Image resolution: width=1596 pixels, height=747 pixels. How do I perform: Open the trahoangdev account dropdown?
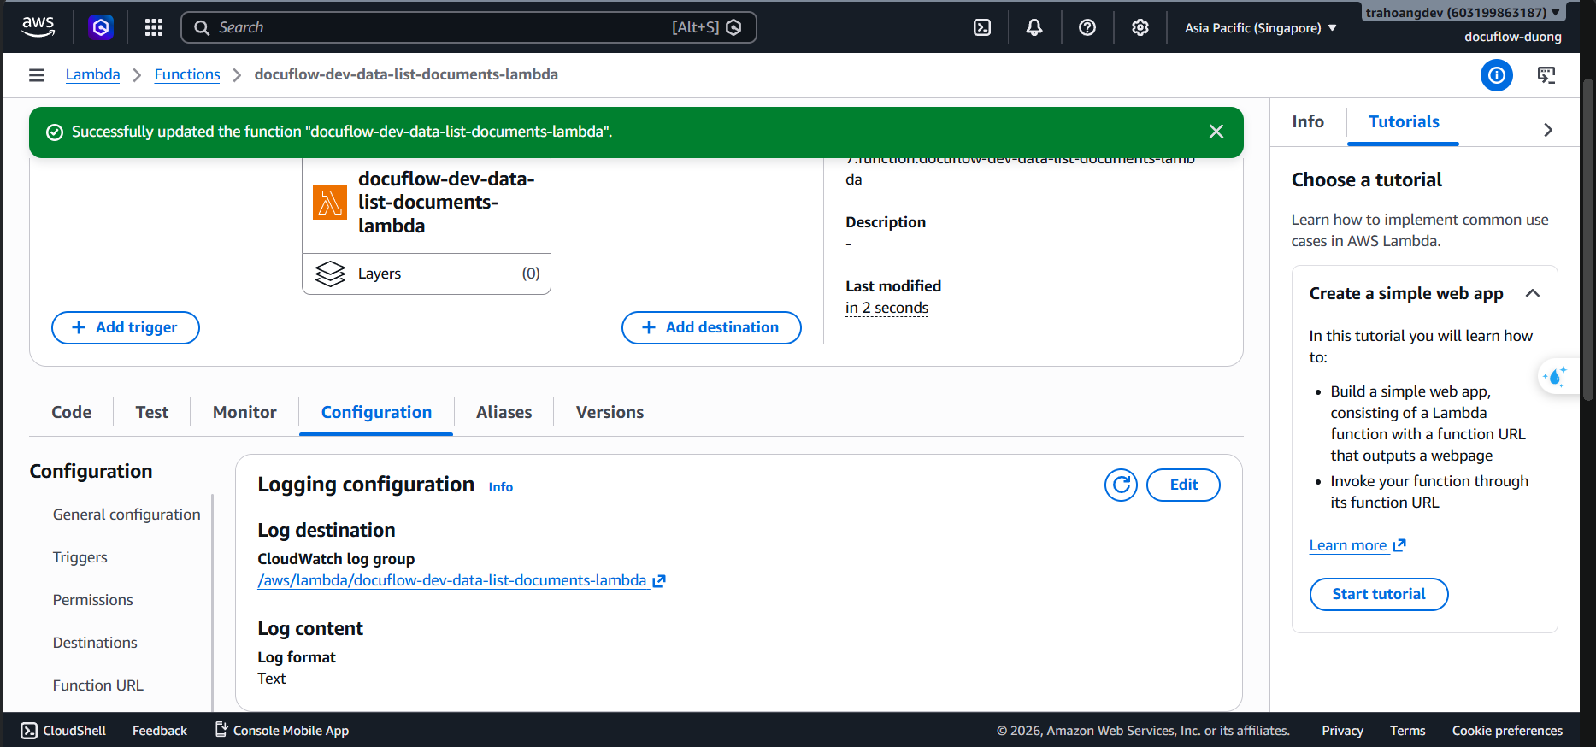pyautogui.click(x=1463, y=12)
